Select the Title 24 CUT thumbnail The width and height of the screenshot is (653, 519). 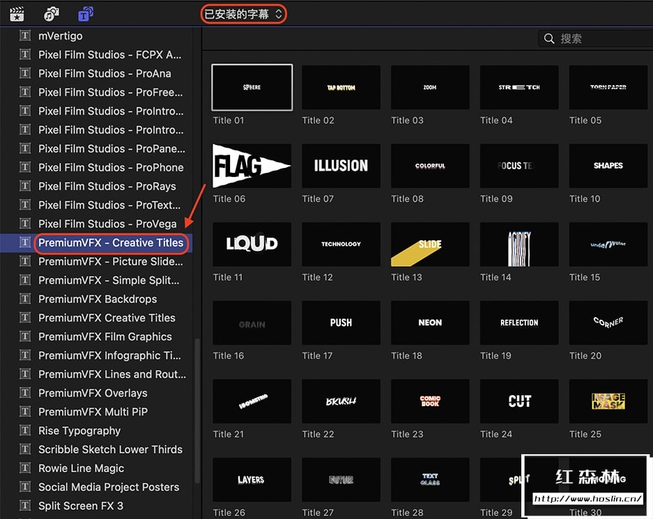(519, 401)
